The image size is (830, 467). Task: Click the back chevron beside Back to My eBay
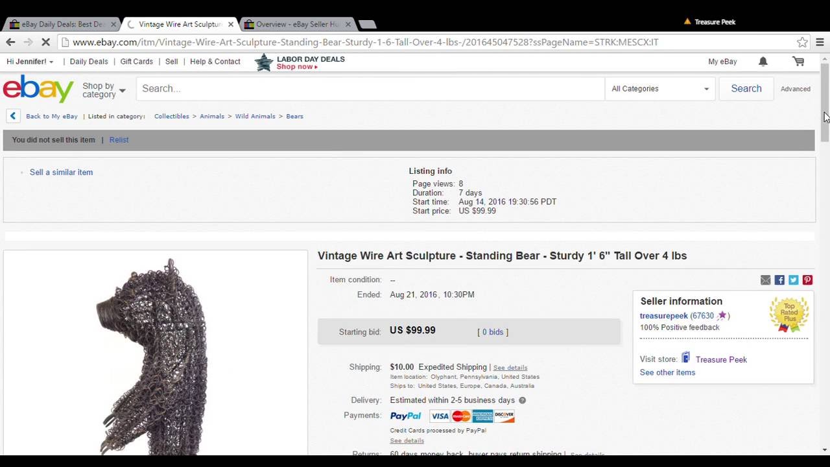[x=13, y=116]
